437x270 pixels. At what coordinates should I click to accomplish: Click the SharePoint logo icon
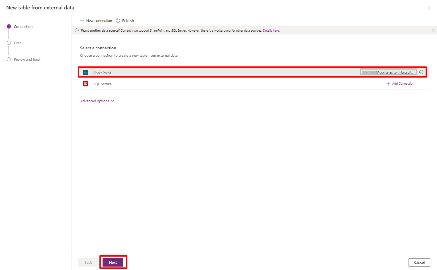pyautogui.click(x=86, y=73)
